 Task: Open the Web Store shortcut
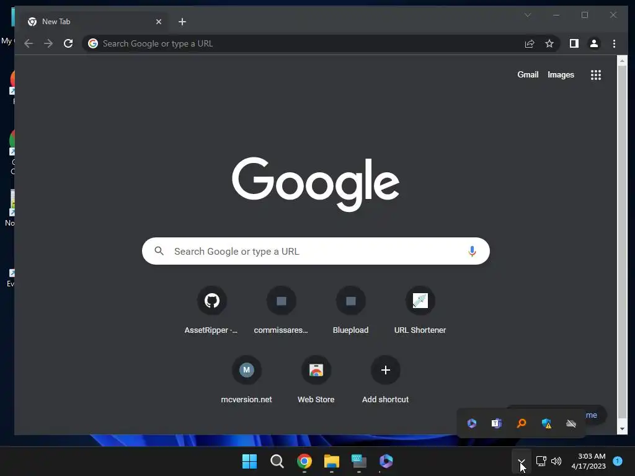click(316, 380)
